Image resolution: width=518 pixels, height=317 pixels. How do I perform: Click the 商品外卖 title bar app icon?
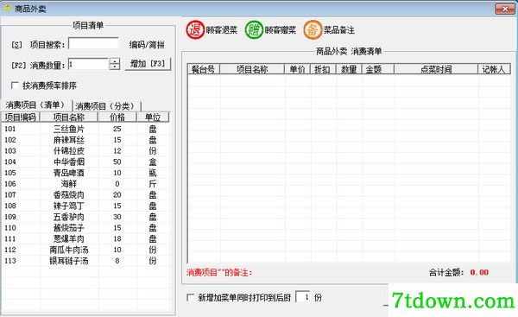coord(7,8)
